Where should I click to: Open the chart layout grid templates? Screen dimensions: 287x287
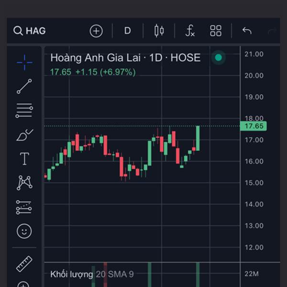click(x=216, y=31)
